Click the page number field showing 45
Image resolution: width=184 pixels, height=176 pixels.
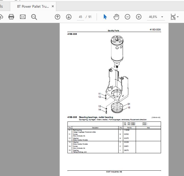[80, 17]
